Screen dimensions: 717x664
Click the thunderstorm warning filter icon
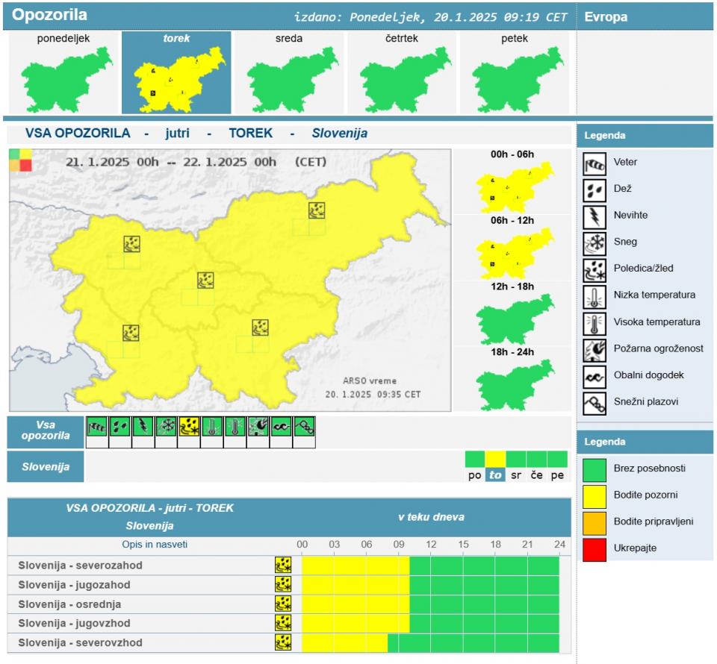point(143,426)
